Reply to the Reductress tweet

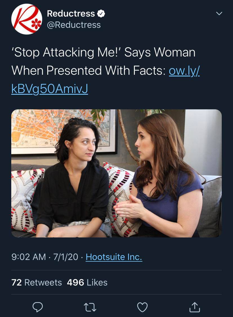[x=37, y=307]
